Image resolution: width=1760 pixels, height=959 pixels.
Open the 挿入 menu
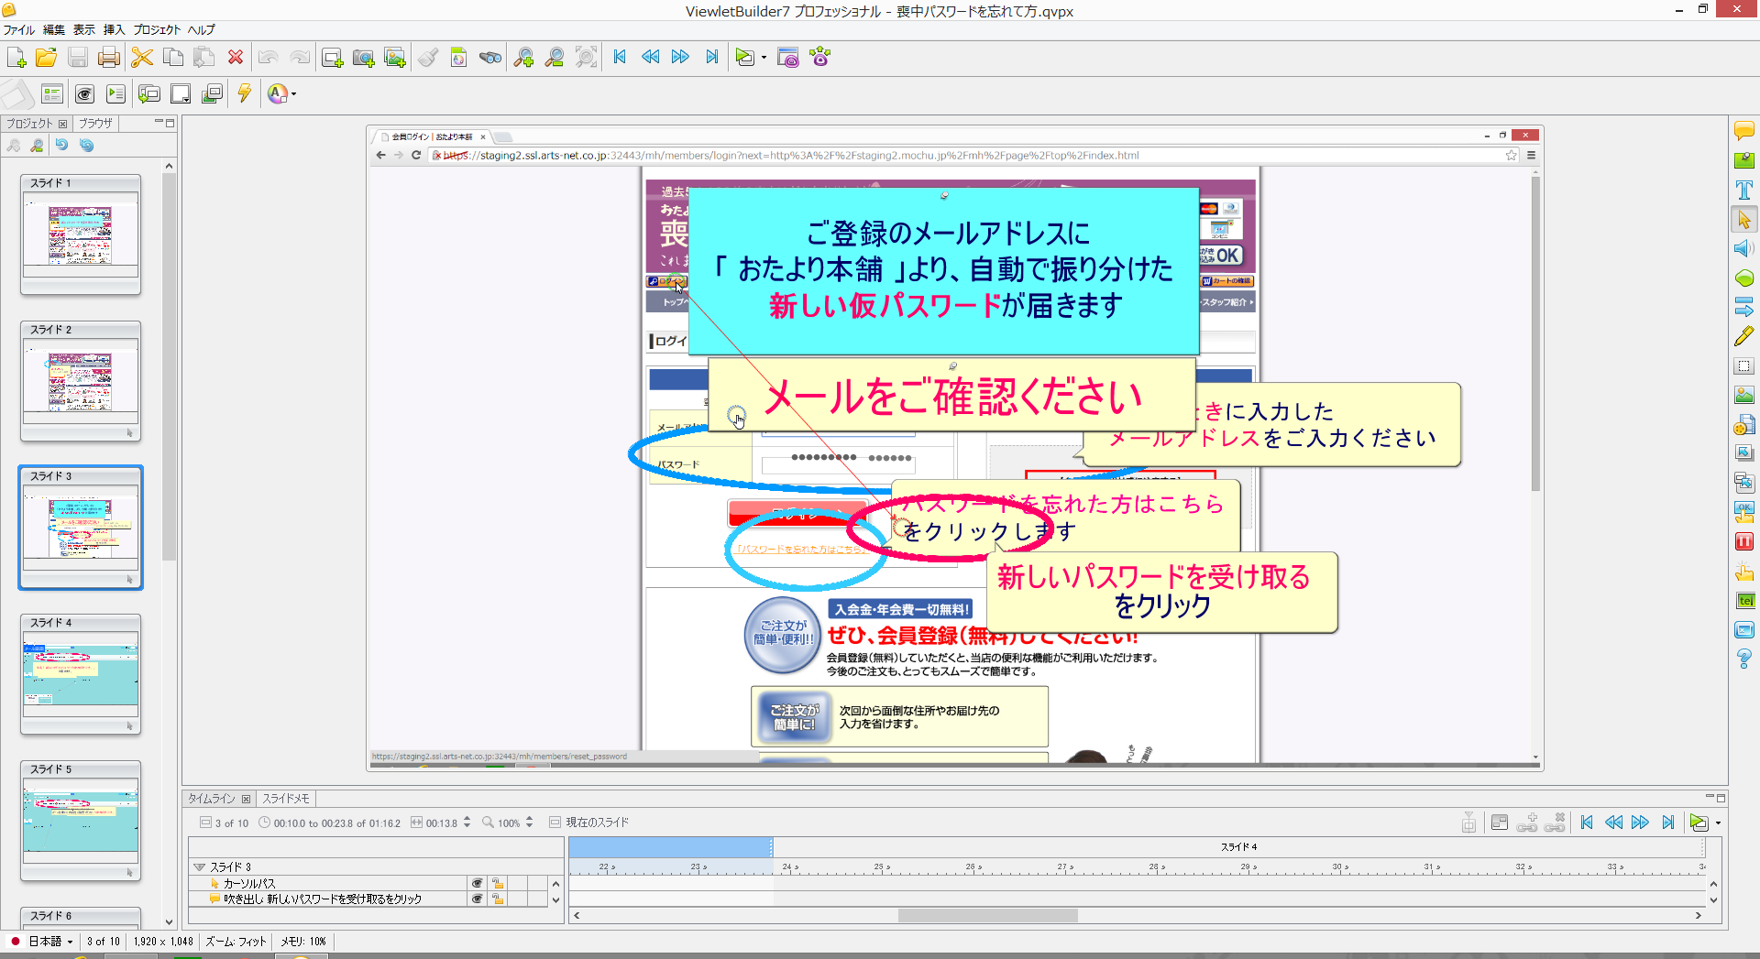click(115, 29)
